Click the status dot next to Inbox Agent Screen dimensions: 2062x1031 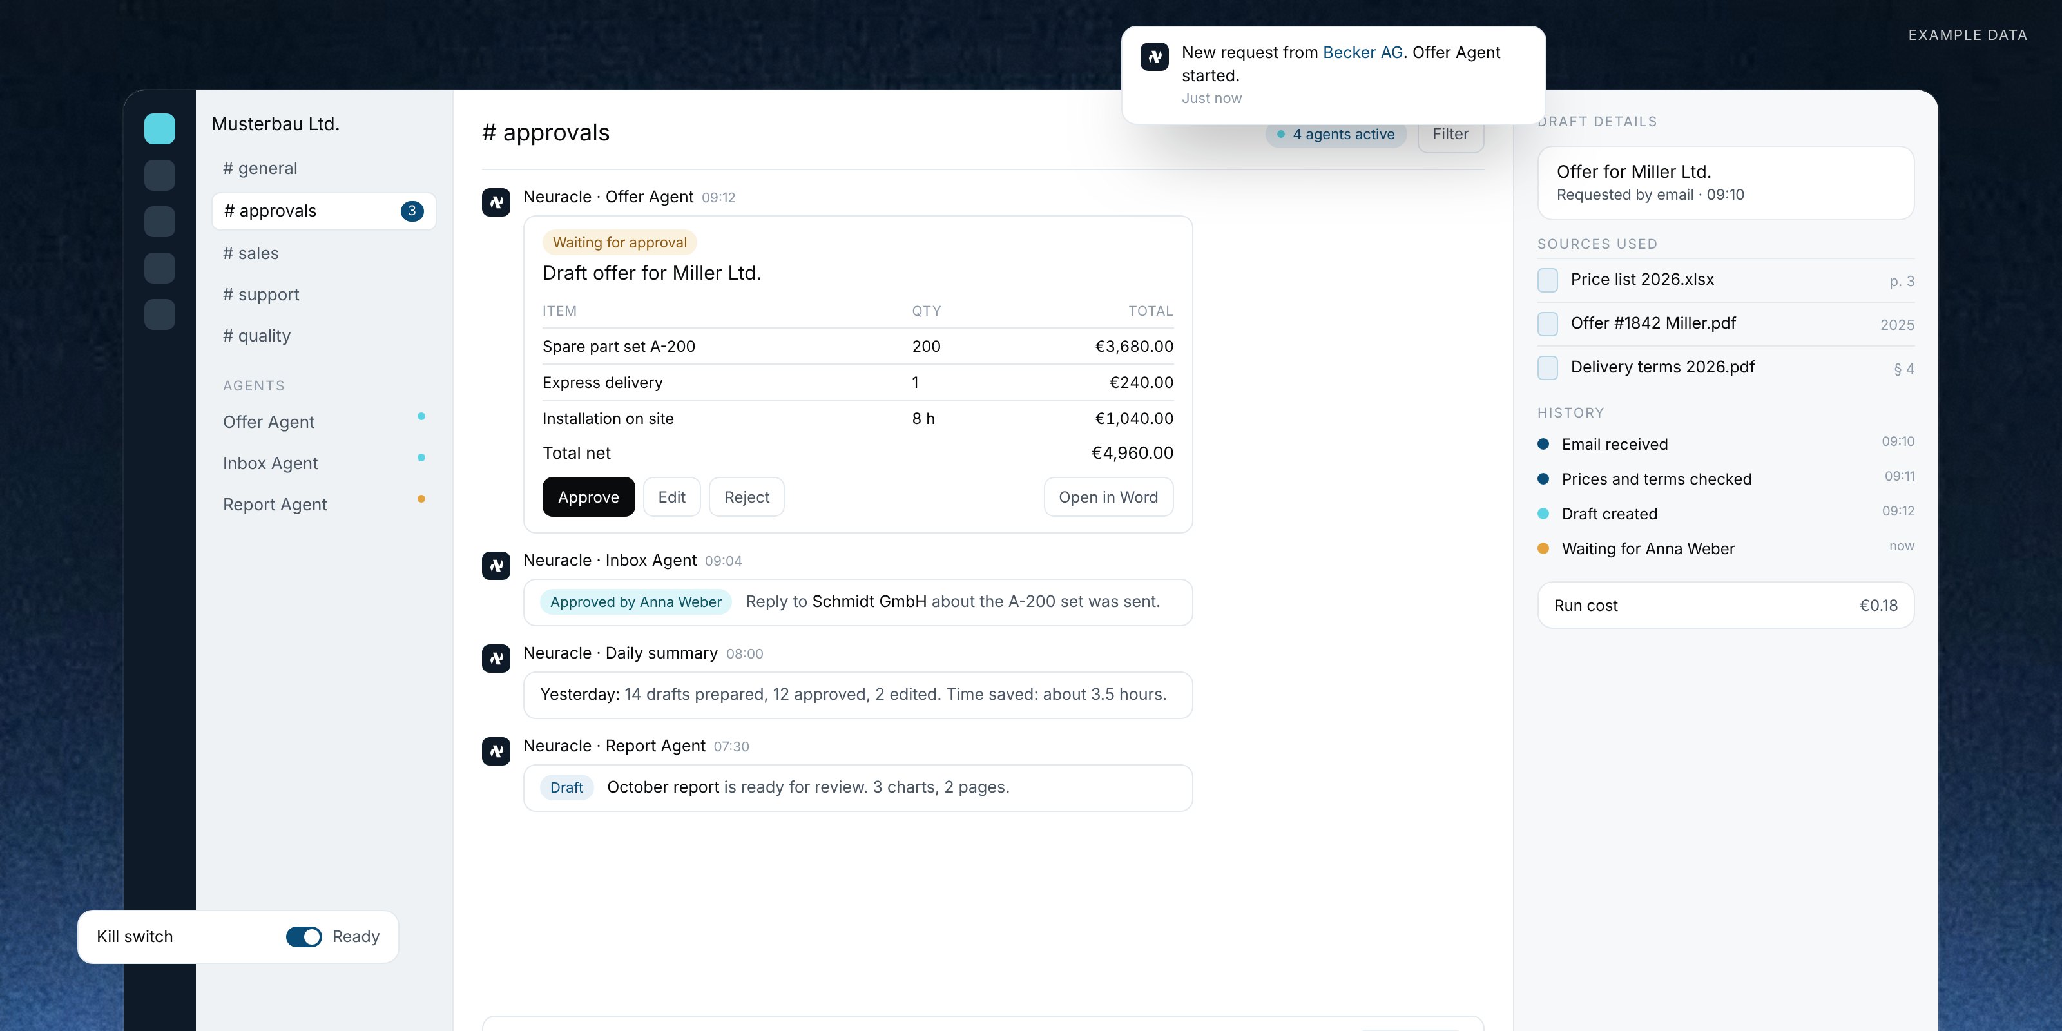(421, 458)
